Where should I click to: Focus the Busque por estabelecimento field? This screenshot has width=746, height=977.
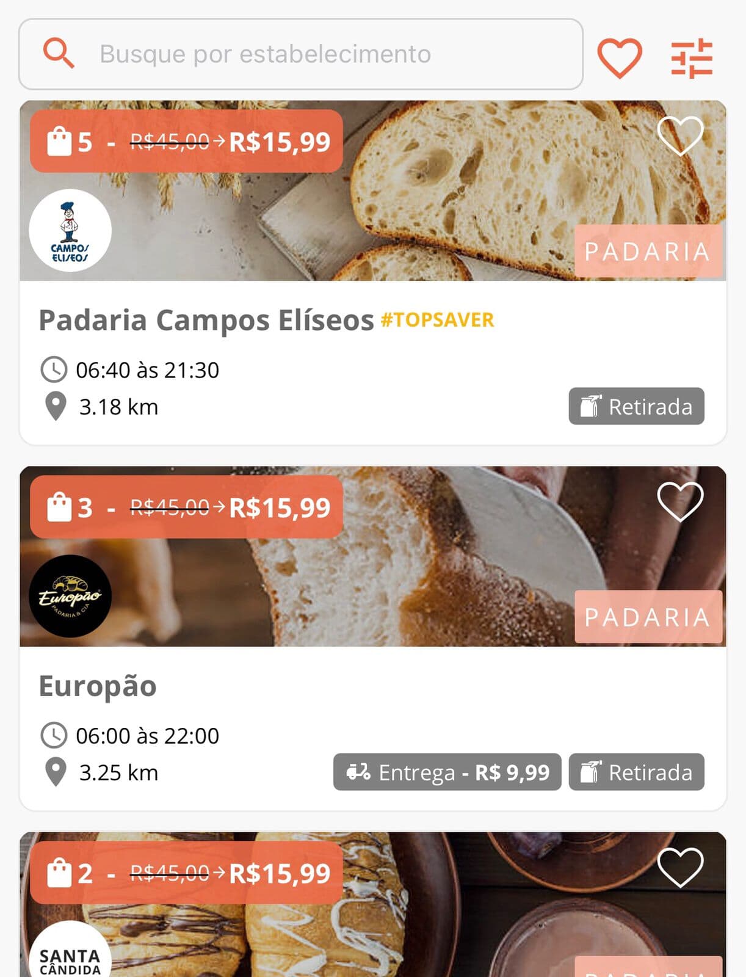tap(301, 54)
